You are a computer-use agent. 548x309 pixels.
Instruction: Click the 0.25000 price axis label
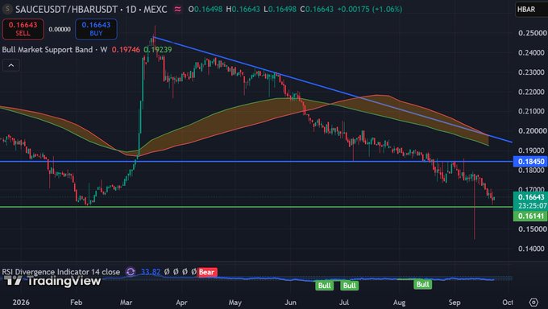pos(532,33)
